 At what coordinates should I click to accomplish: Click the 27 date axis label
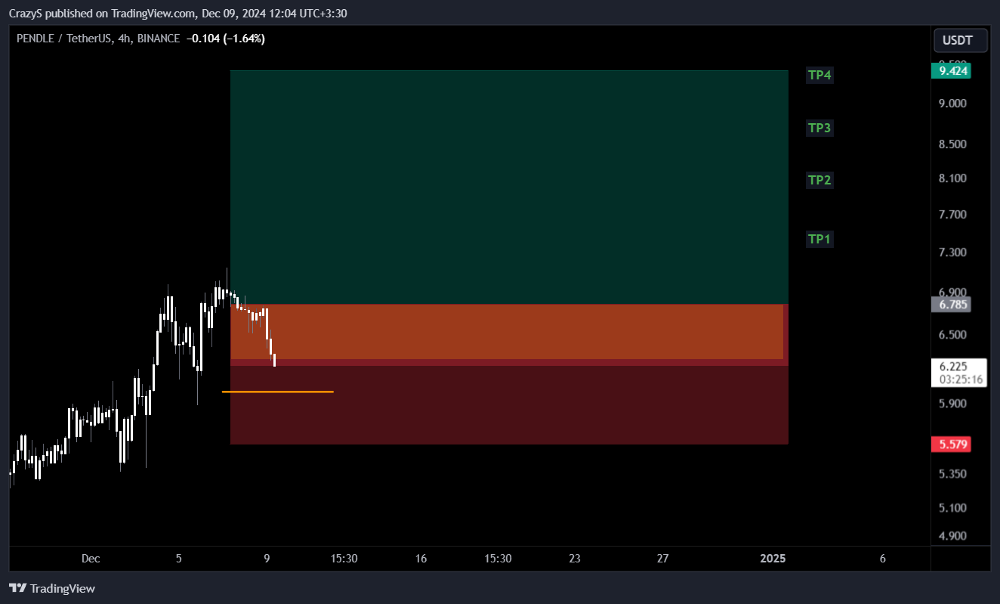coord(662,559)
